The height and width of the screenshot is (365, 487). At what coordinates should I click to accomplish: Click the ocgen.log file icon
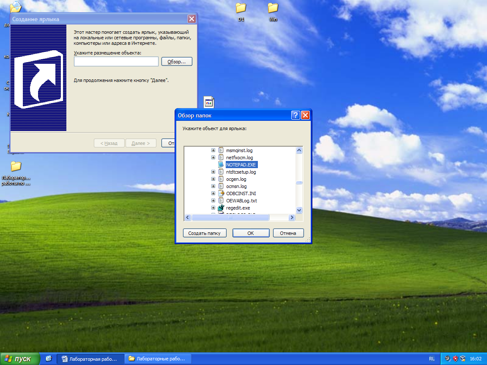tap(221, 179)
